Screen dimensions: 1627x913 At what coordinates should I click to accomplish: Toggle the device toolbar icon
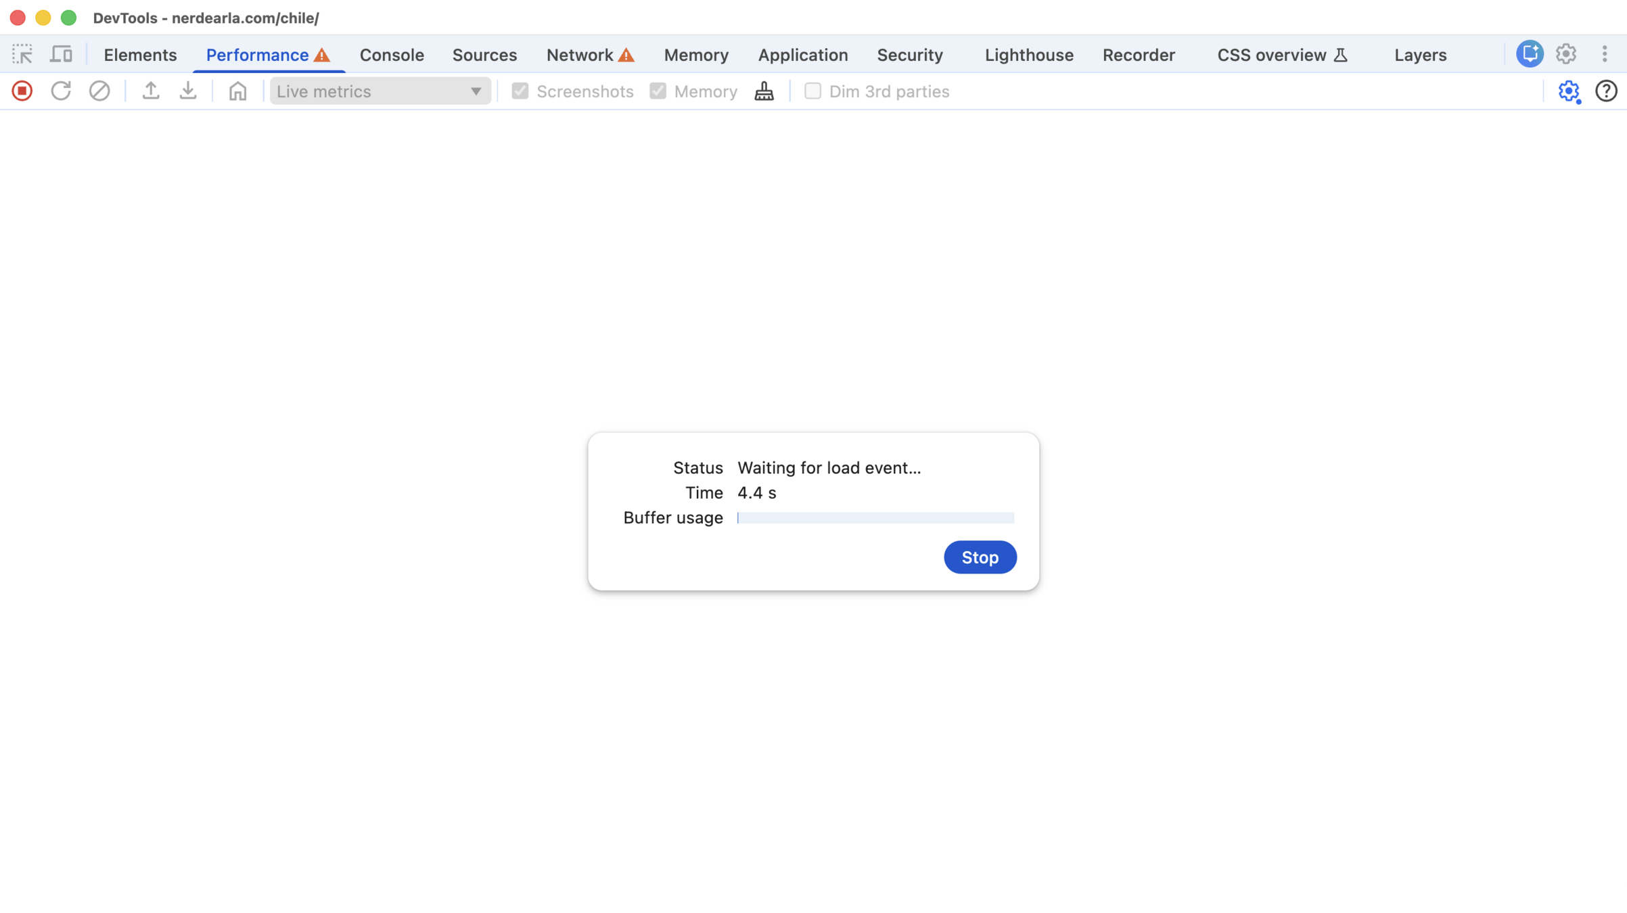pyautogui.click(x=62, y=54)
